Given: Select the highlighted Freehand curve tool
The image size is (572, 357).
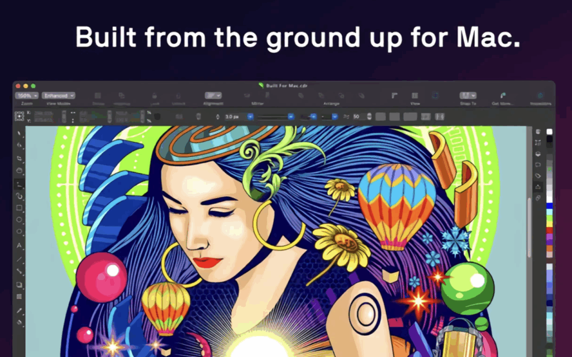Looking at the screenshot, I should tap(19, 184).
